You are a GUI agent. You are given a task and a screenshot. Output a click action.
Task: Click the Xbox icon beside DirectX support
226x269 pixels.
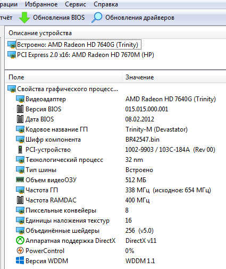(x=20, y=241)
